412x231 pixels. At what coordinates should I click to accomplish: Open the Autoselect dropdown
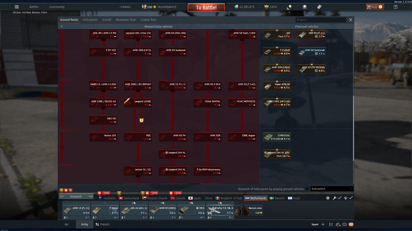[332, 189]
